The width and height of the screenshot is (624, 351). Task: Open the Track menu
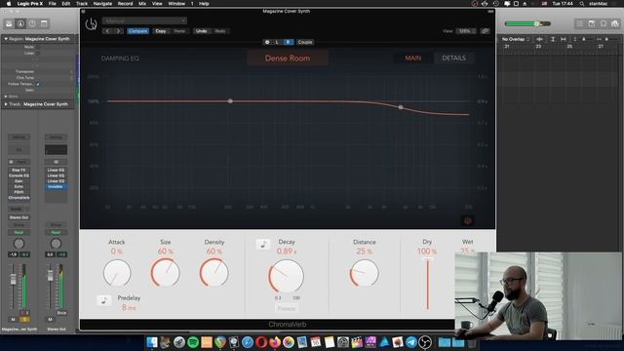(82, 4)
